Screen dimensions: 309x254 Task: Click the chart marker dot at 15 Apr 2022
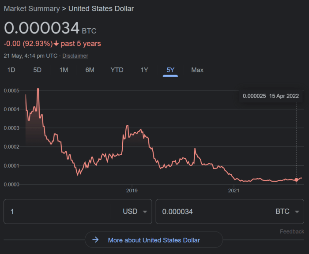(x=296, y=179)
